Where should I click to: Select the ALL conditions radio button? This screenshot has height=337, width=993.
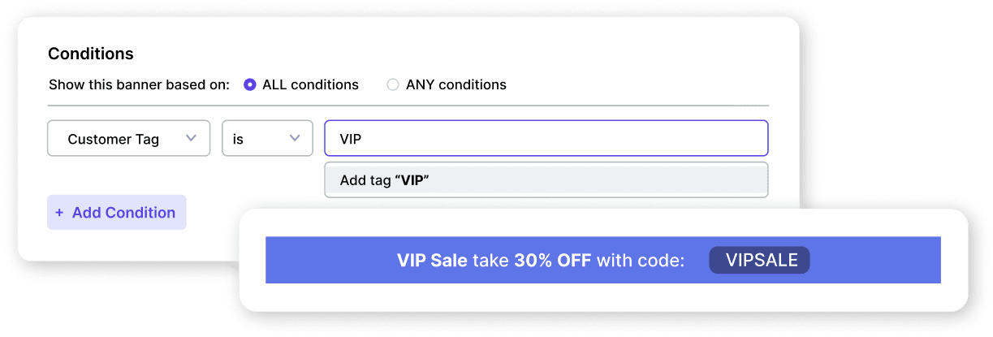click(250, 84)
